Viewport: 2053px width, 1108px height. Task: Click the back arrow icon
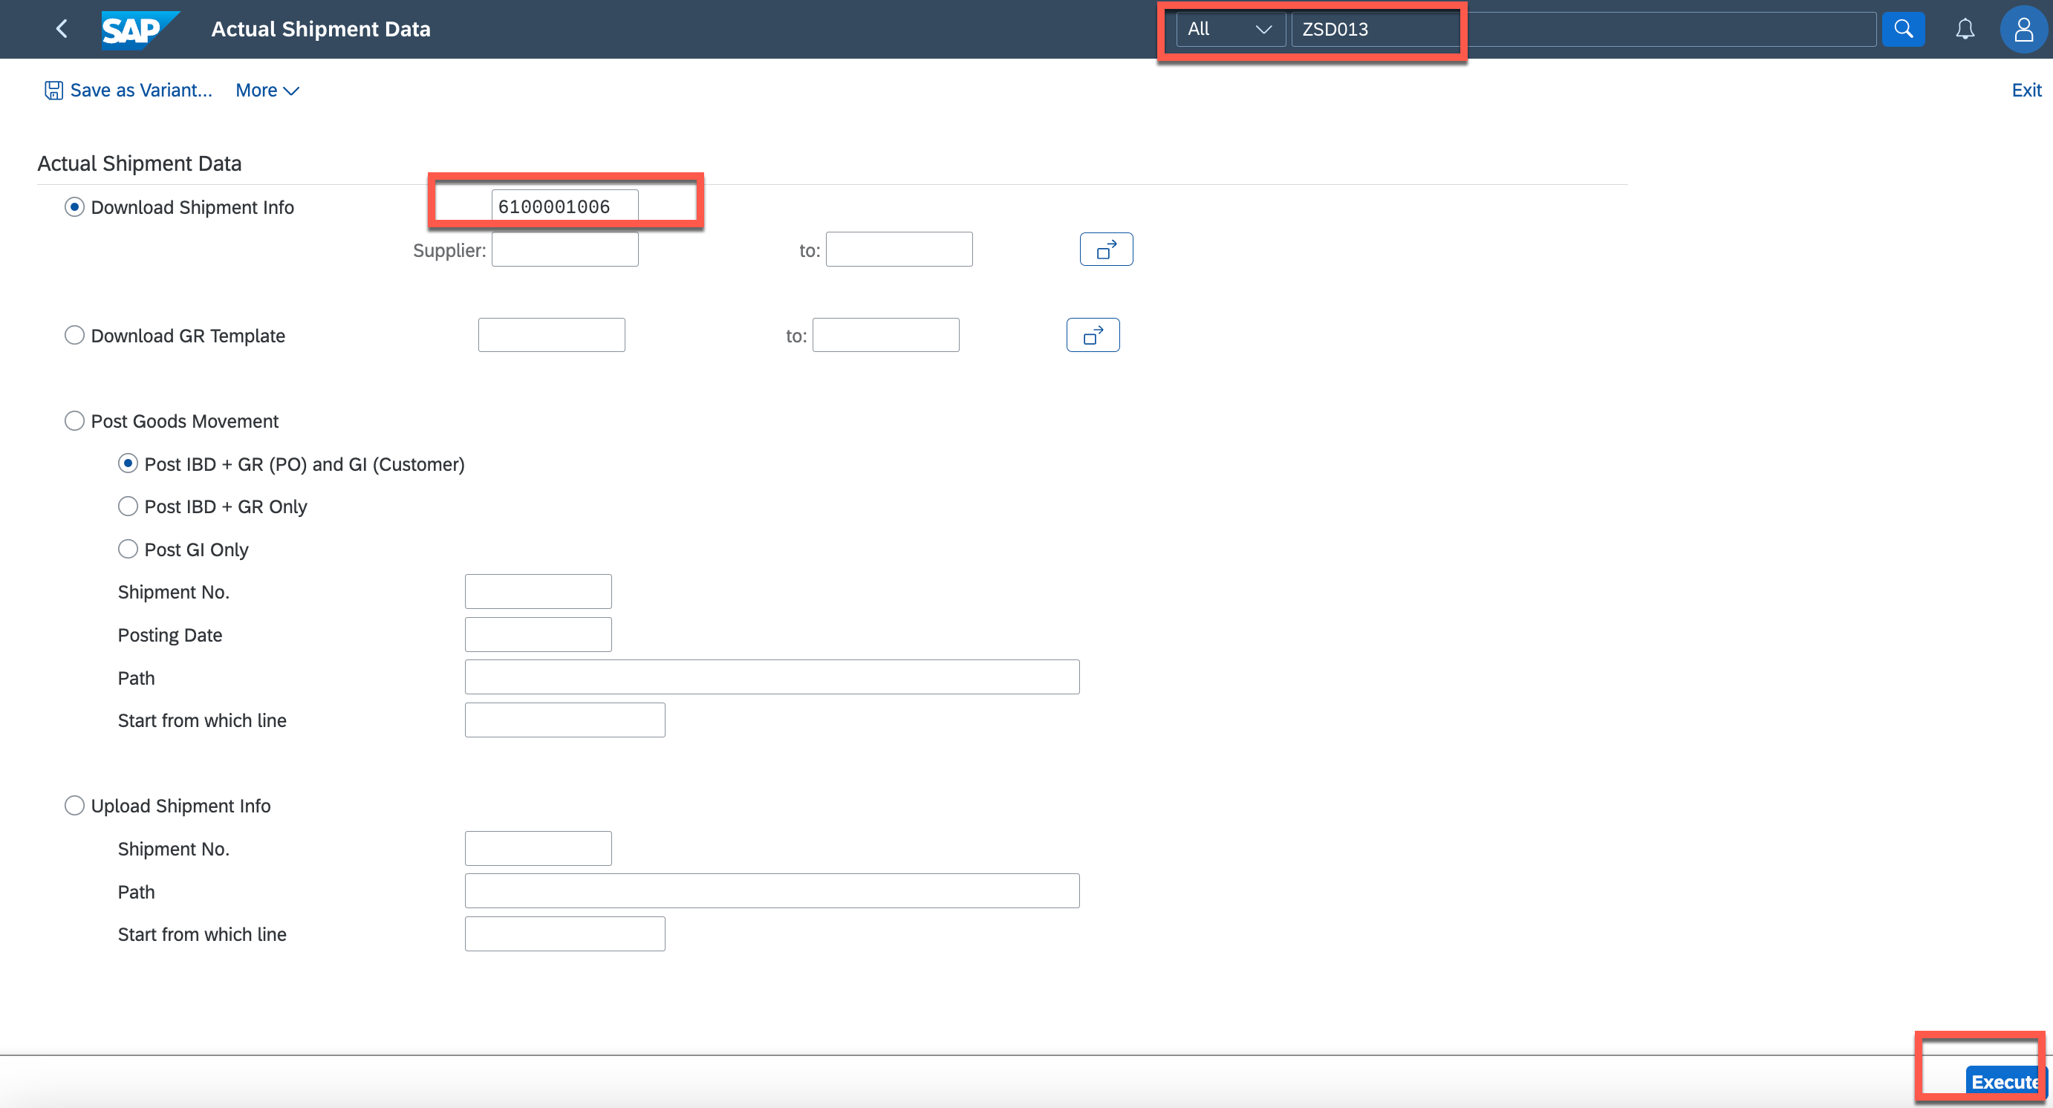coord(62,29)
